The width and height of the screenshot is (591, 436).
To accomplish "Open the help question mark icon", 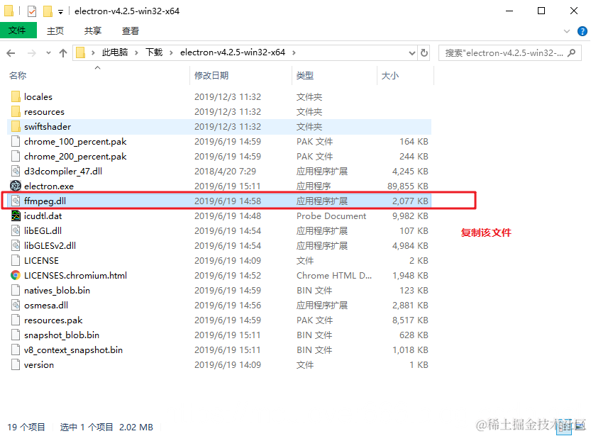I will click(x=582, y=31).
